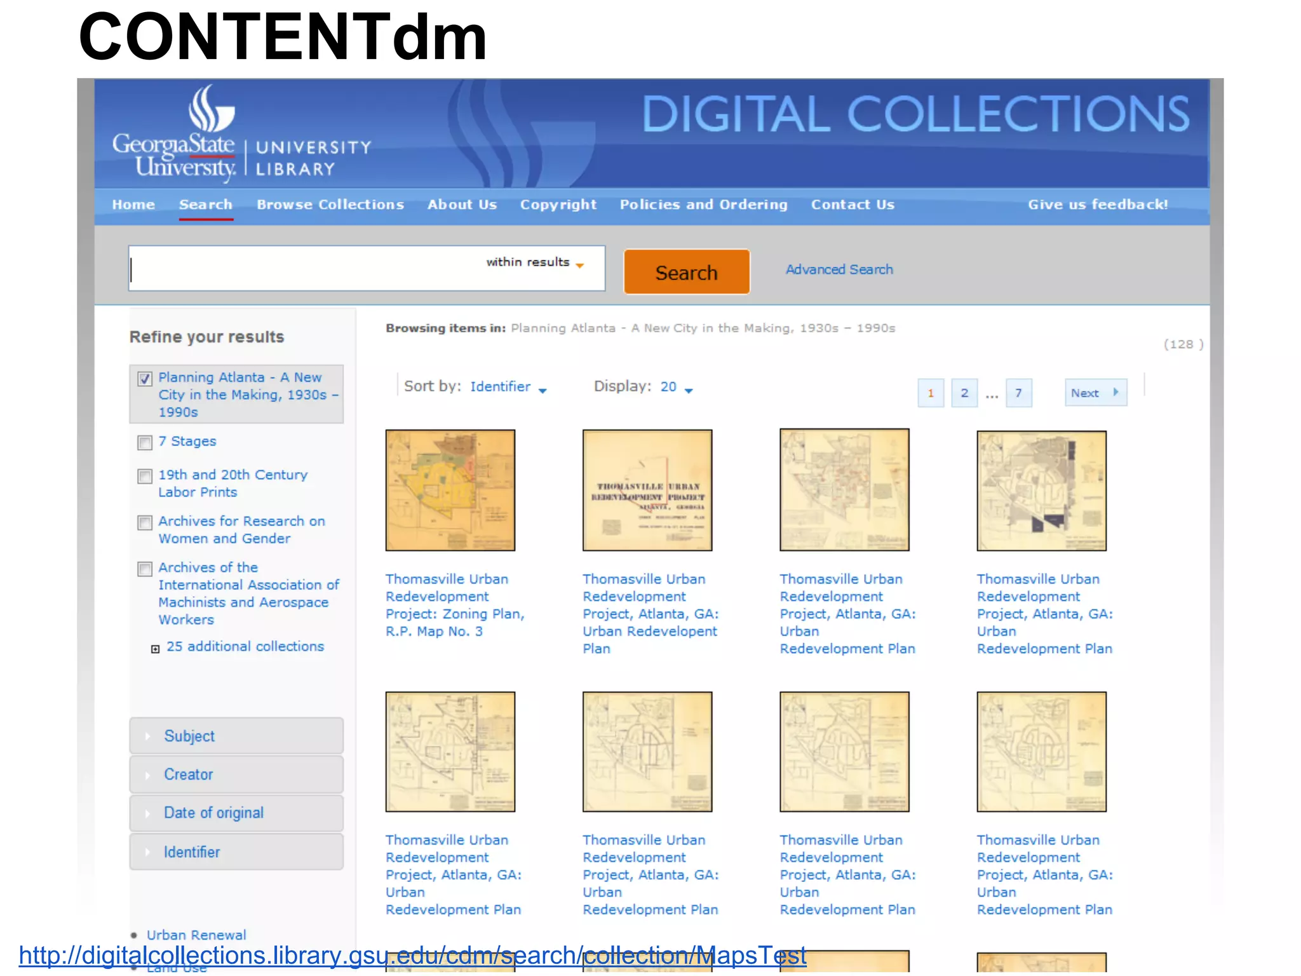The width and height of the screenshot is (1301, 976).
Task: Open the Home menu item
Action: (x=133, y=205)
